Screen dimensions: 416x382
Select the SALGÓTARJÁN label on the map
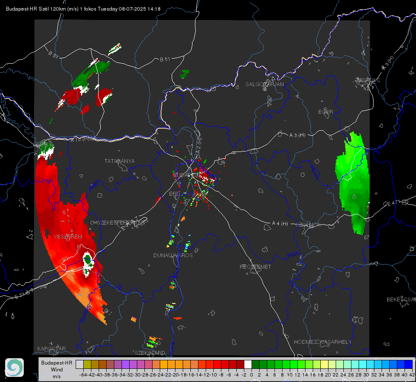[x=264, y=84]
